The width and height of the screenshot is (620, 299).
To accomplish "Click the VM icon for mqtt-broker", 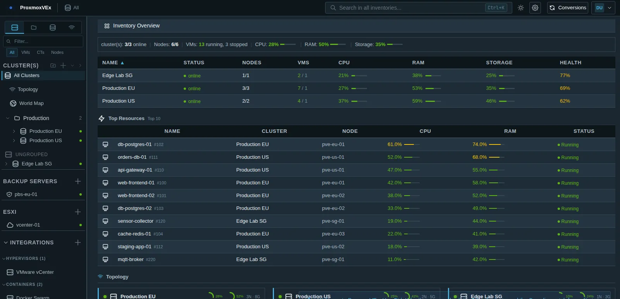I will click(105, 259).
